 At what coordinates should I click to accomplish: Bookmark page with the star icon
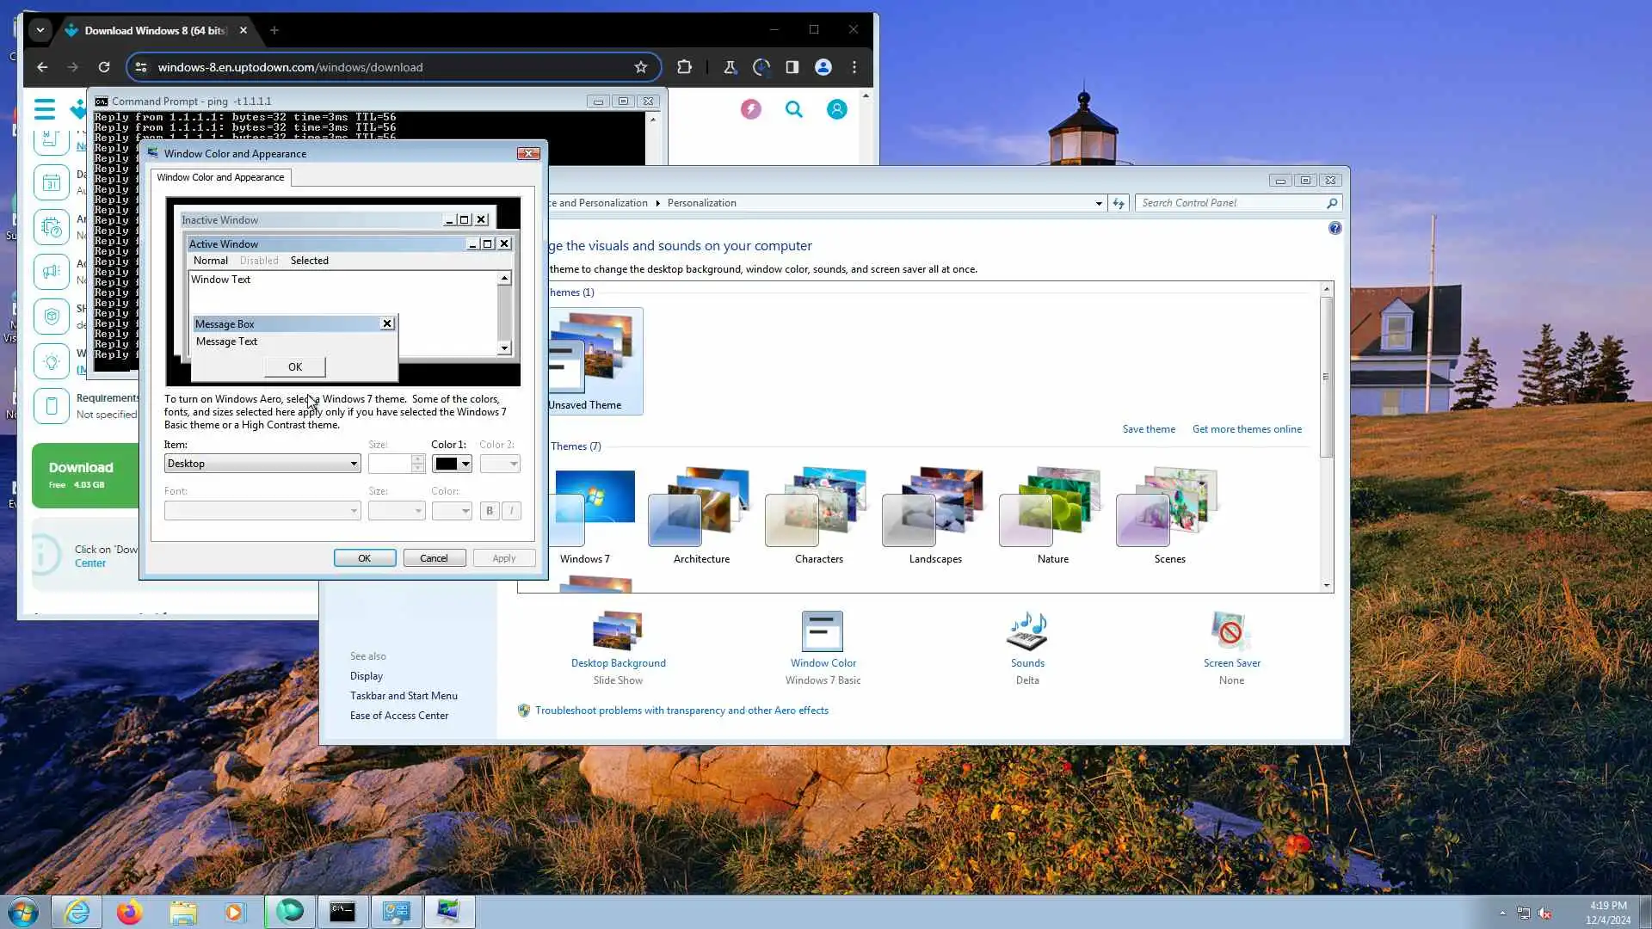coord(640,67)
